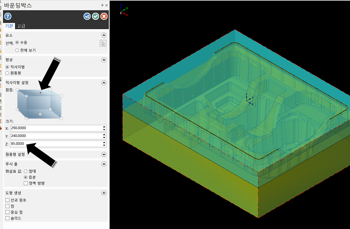Select the front upper-left corner origin point
The width and height of the screenshot is (350, 229).
pyautogui.click(x=27, y=96)
